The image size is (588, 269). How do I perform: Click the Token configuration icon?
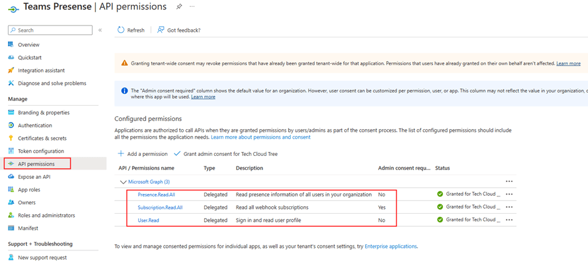(x=11, y=151)
